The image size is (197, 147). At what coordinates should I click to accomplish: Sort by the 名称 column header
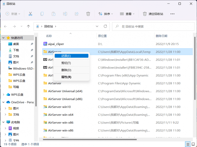pyautogui.click(x=49, y=36)
